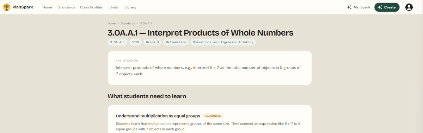Click the 3.OA.A.1 breadcrumb entry

pyautogui.click(x=146, y=23)
